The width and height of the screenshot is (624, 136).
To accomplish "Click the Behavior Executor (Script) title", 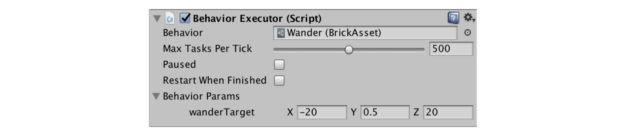I will coord(257,19).
